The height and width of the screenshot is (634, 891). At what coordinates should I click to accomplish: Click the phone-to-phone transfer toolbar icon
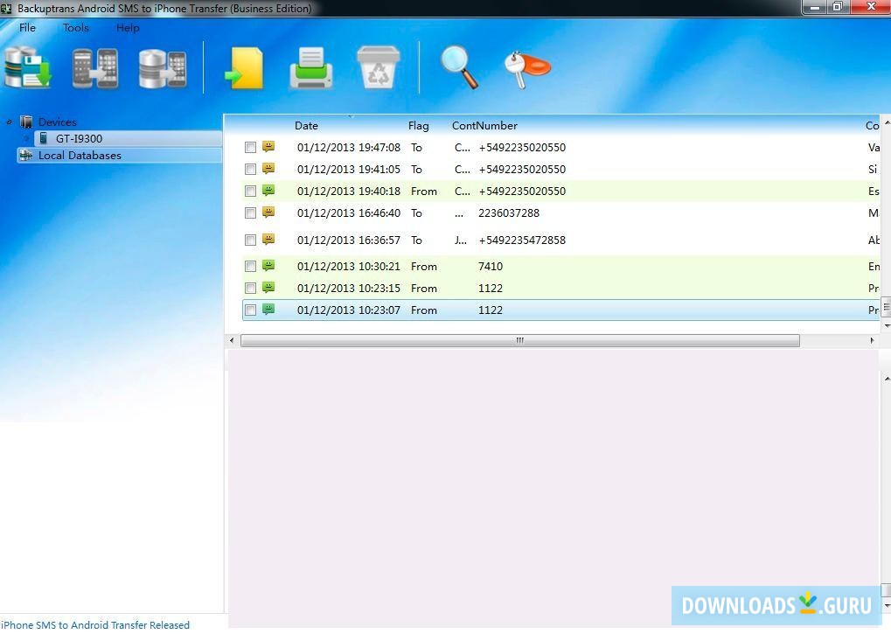pyautogui.click(x=94, y=68)
